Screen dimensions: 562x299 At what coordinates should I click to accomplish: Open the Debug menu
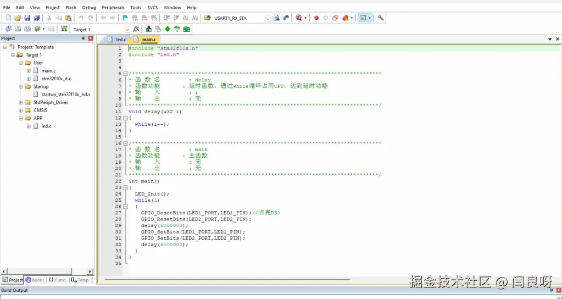coord(89,7)
